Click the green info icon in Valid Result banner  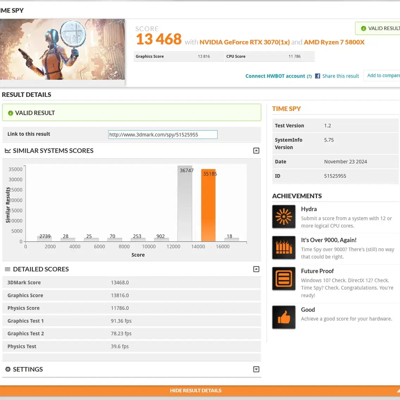(x=11, y=113)
